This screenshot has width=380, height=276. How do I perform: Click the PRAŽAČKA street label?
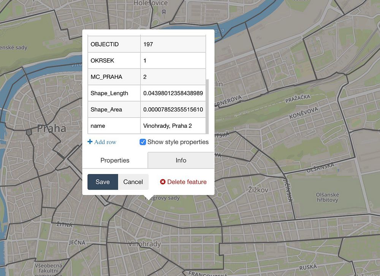[298, 98]
